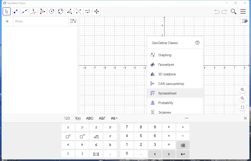Choose Spreadsheet from the app list
This screenshot has width=251, height=161.
coord(175,93)
